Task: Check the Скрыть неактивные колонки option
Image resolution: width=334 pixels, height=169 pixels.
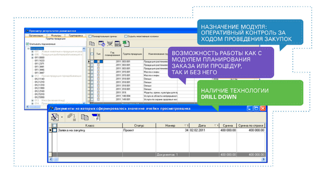Action: click(126, 36)
